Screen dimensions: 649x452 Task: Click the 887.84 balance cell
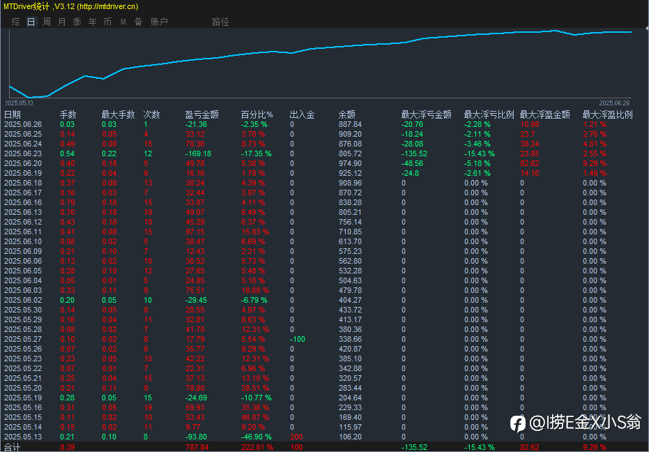(x=350, y=124)
